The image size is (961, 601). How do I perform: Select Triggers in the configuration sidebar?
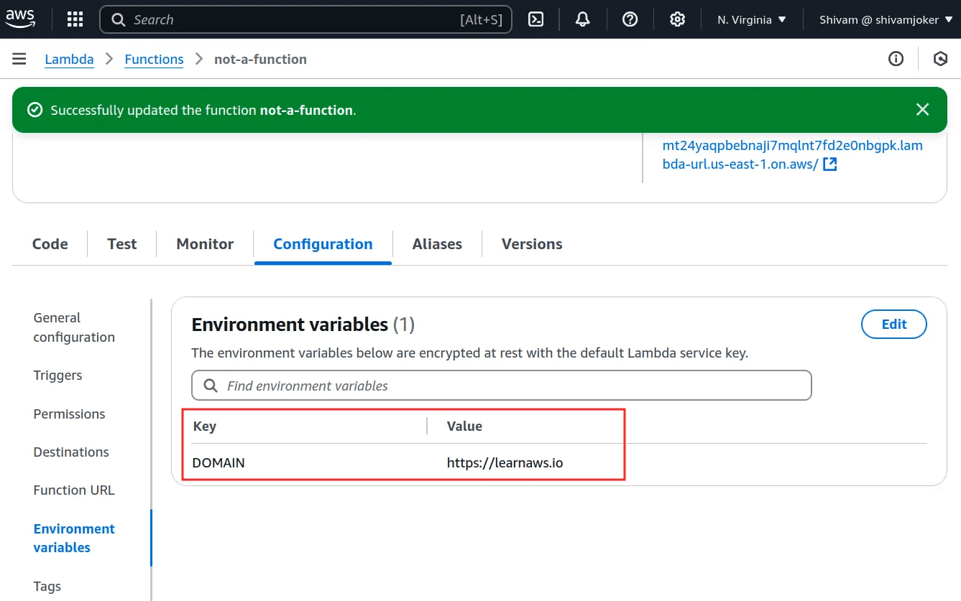(x=58, y=376)
